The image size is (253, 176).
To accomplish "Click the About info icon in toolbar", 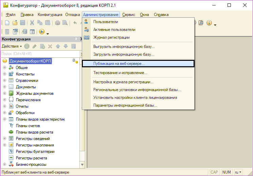I will point(209,23).
